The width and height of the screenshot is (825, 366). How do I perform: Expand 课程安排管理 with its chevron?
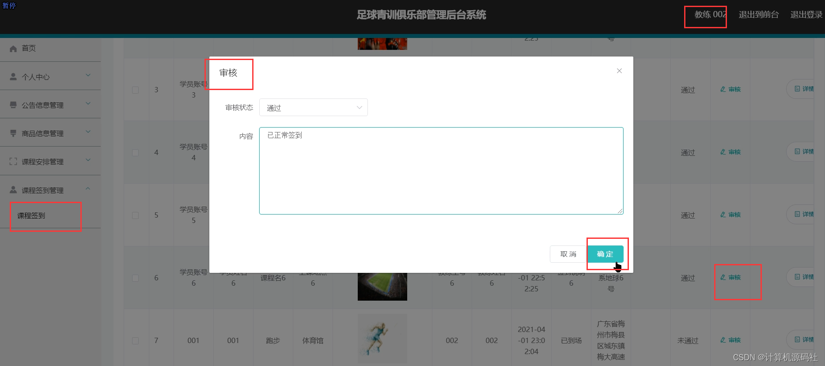pyautogui.click(x=88, y=160)
